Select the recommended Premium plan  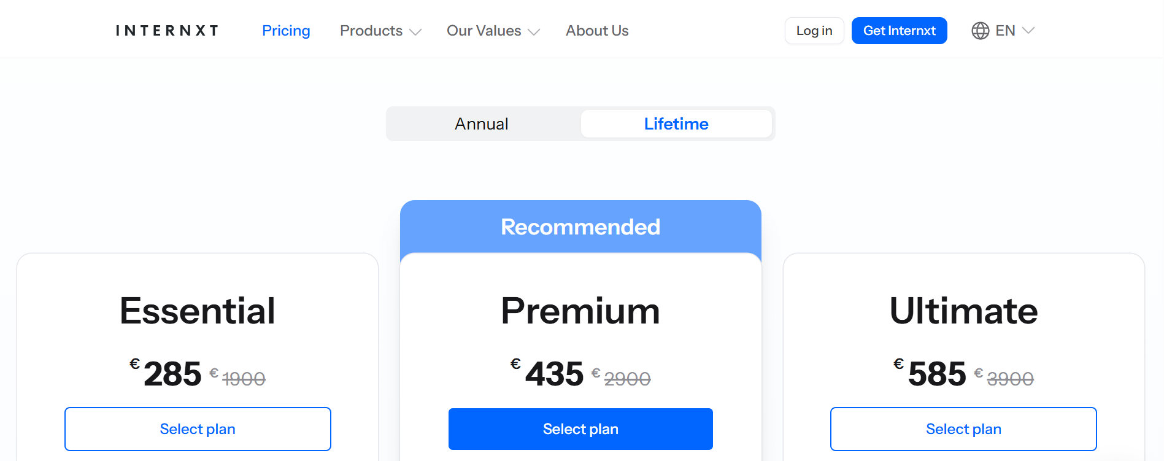(580, 428)
